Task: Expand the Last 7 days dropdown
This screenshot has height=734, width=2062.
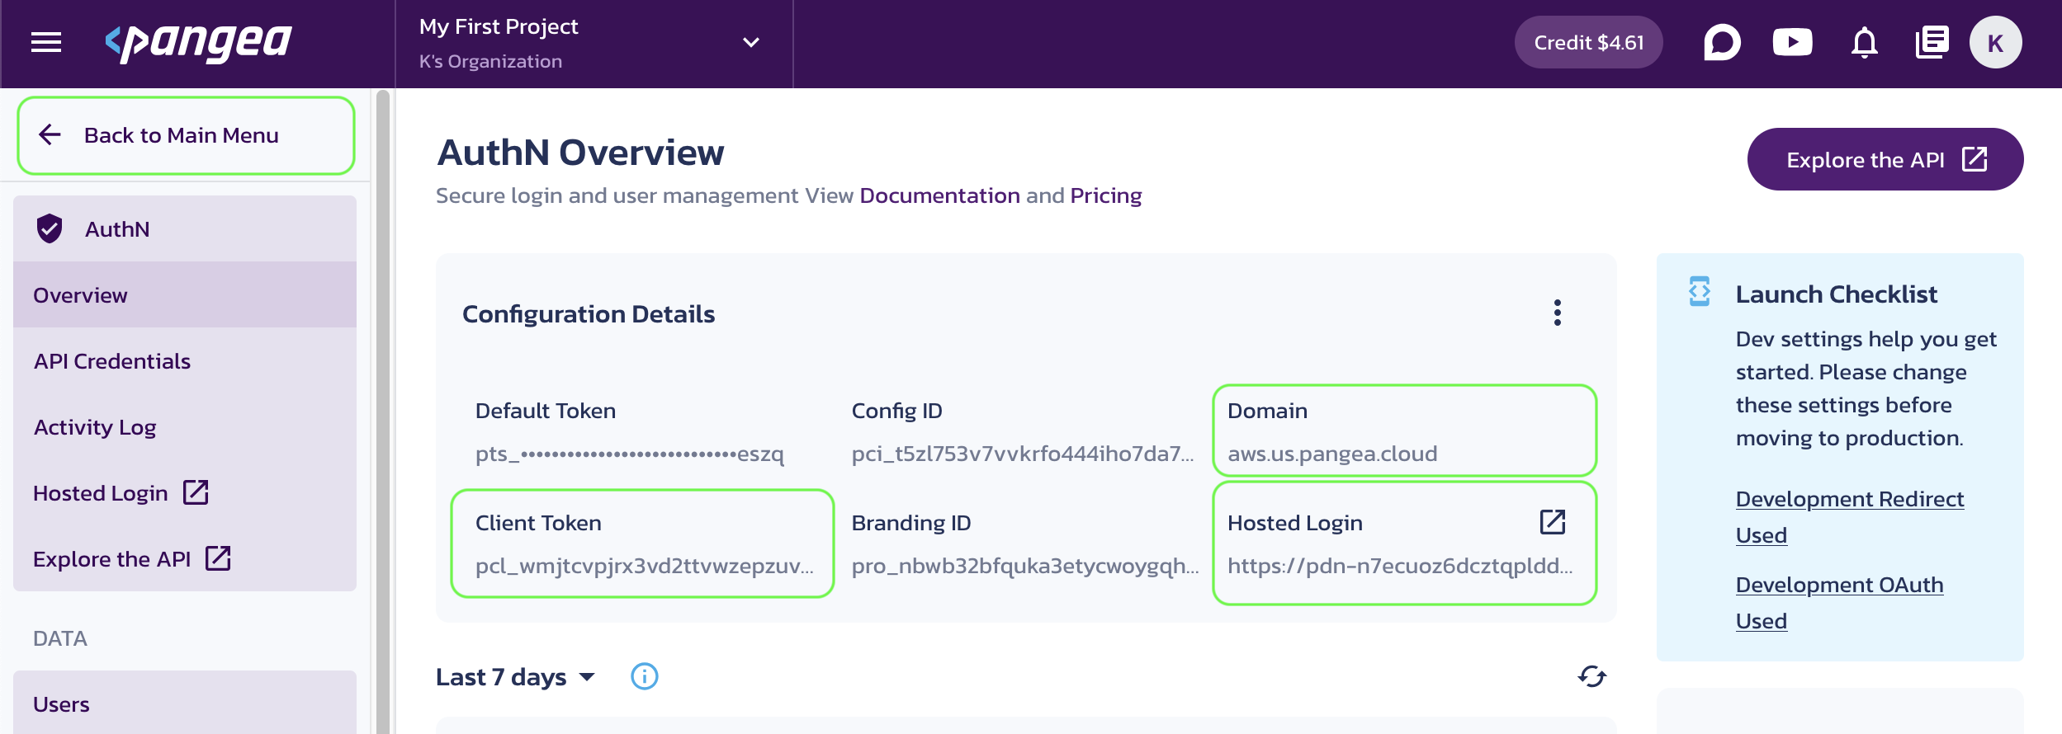Action: click(516, 677)
